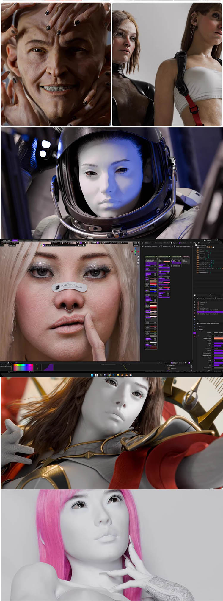Viewport: 223px width, 601px height.
Task: Expand the Preview panel in properties
Action: click(200, 327)
